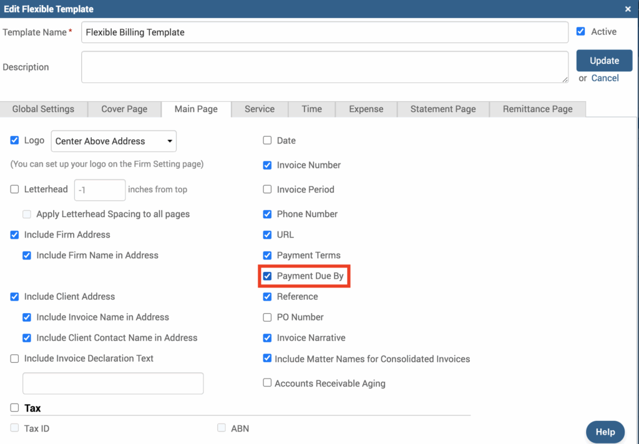
Task: Select the Statement Page tab
Action: [x=442, y=109]
